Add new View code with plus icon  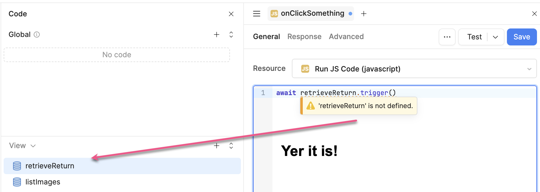tap(217, 146)
